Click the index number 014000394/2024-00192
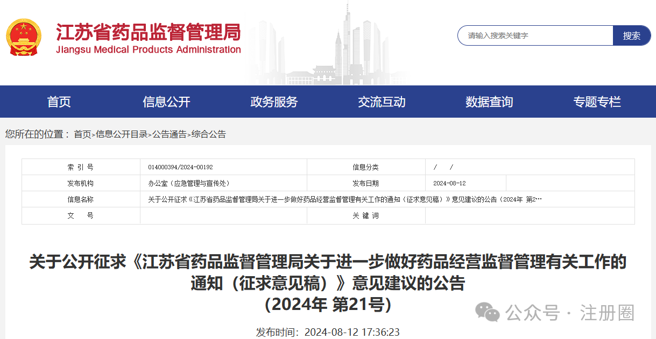The image size is (656, 339). click(180, 167)
